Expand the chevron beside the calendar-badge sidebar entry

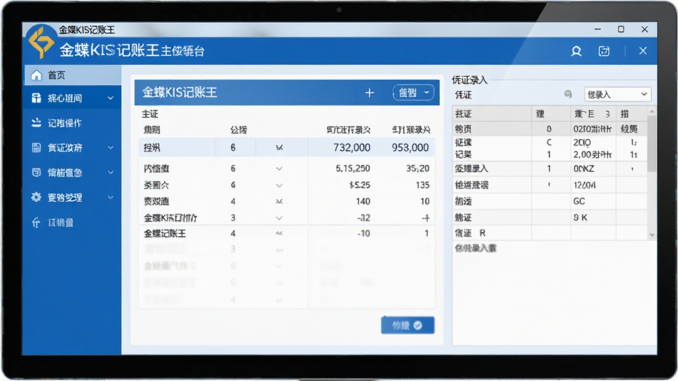tap(111, 173)
